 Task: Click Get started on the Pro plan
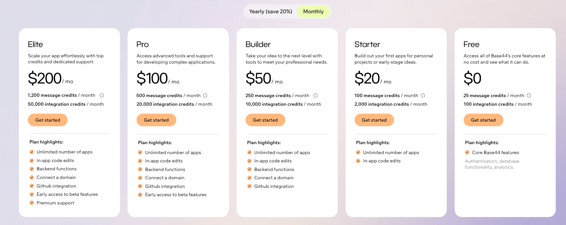click(156, 120)
